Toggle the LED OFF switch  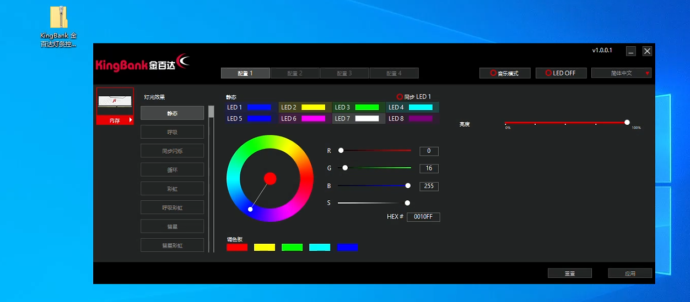[x=560, y=73]
